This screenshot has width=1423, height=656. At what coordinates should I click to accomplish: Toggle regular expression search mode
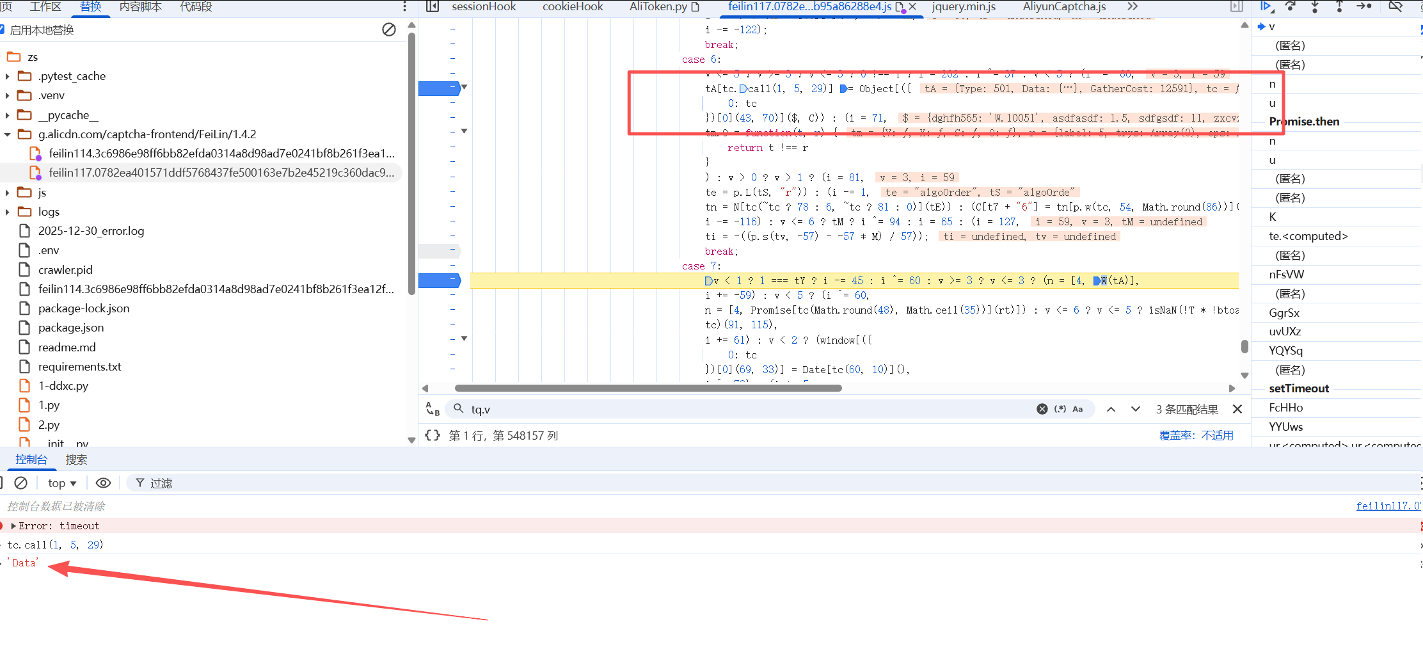(1060, 409)
